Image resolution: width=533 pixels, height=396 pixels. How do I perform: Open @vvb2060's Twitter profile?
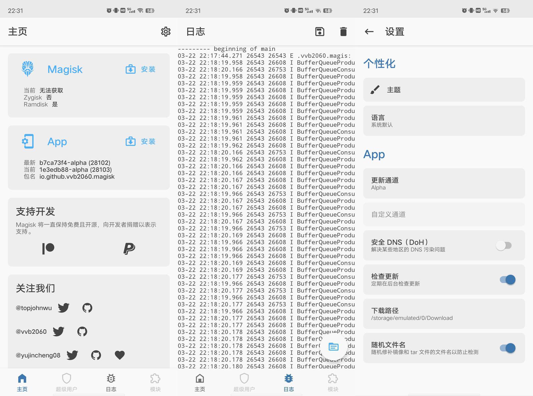58,332
